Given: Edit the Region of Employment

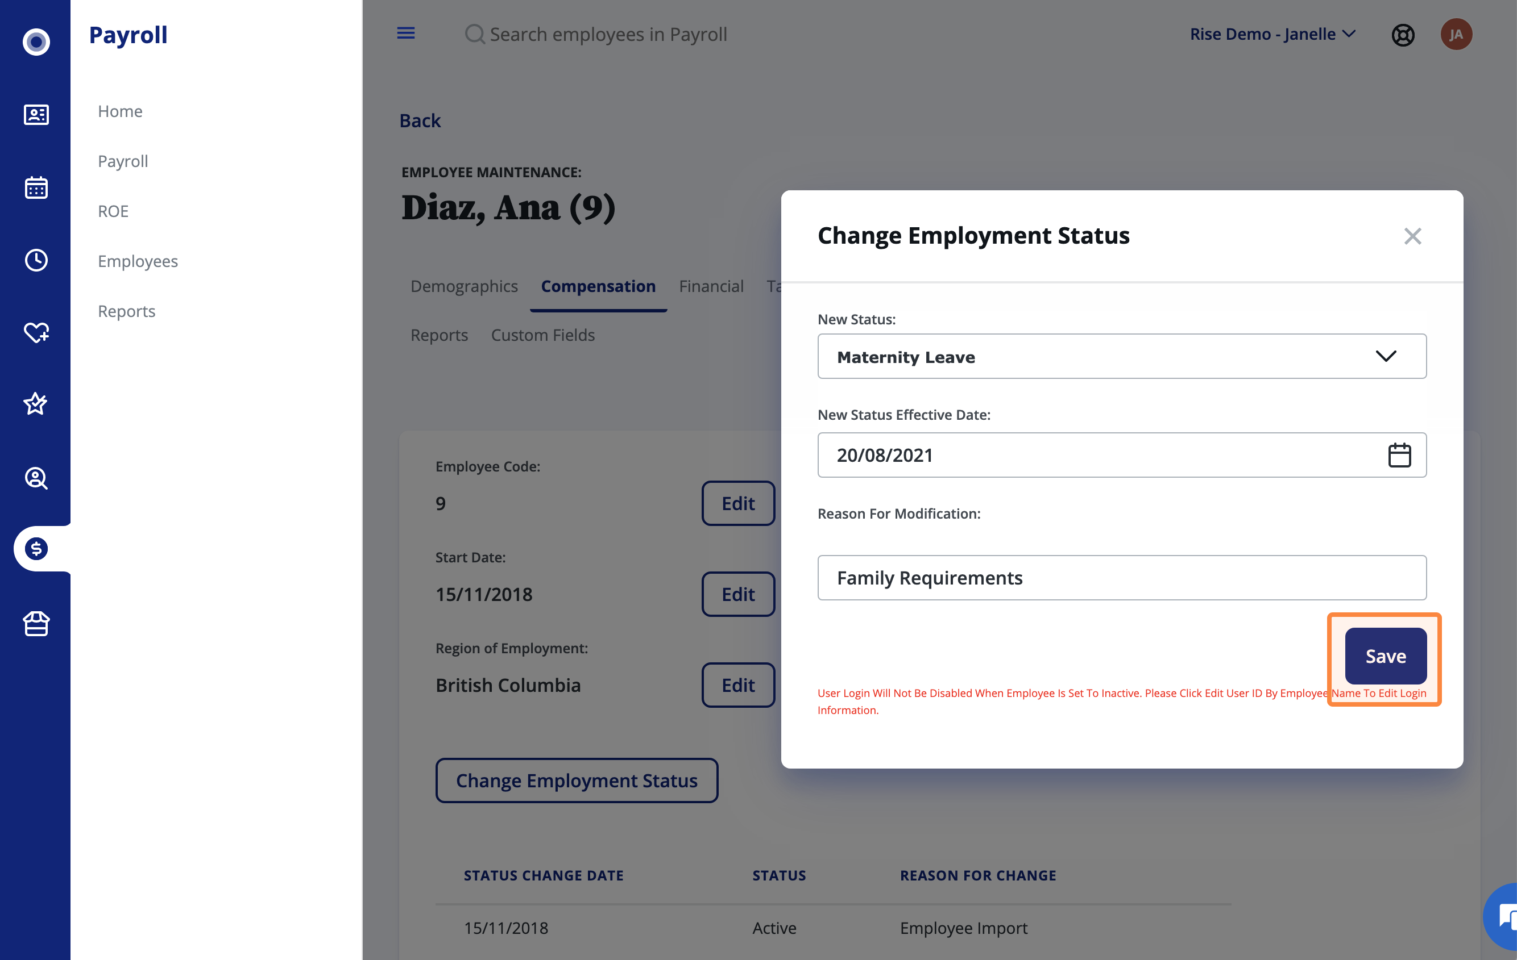Looking at the screenshot, I should coord(737,685).
